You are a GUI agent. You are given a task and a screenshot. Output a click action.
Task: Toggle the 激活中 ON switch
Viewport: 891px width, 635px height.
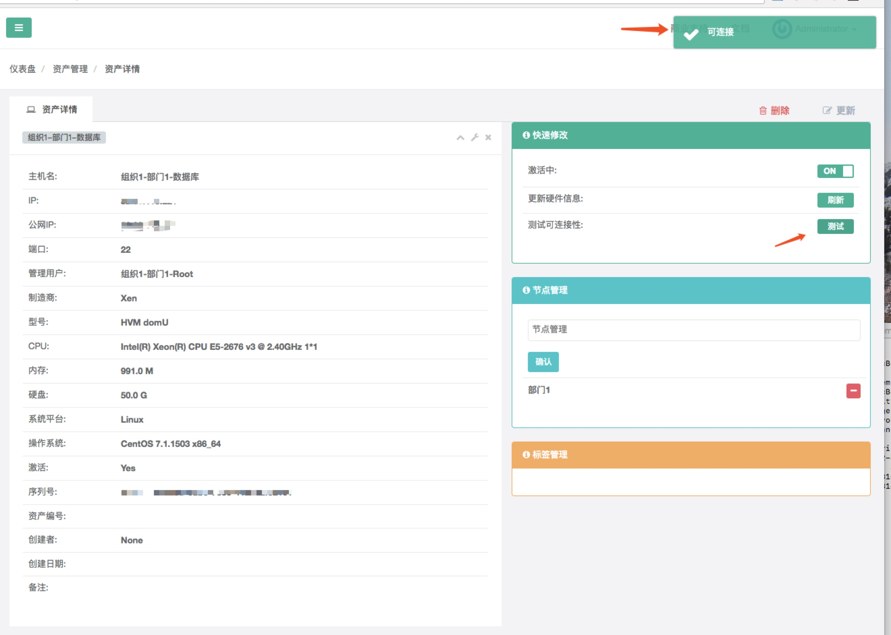click(835, 171)
